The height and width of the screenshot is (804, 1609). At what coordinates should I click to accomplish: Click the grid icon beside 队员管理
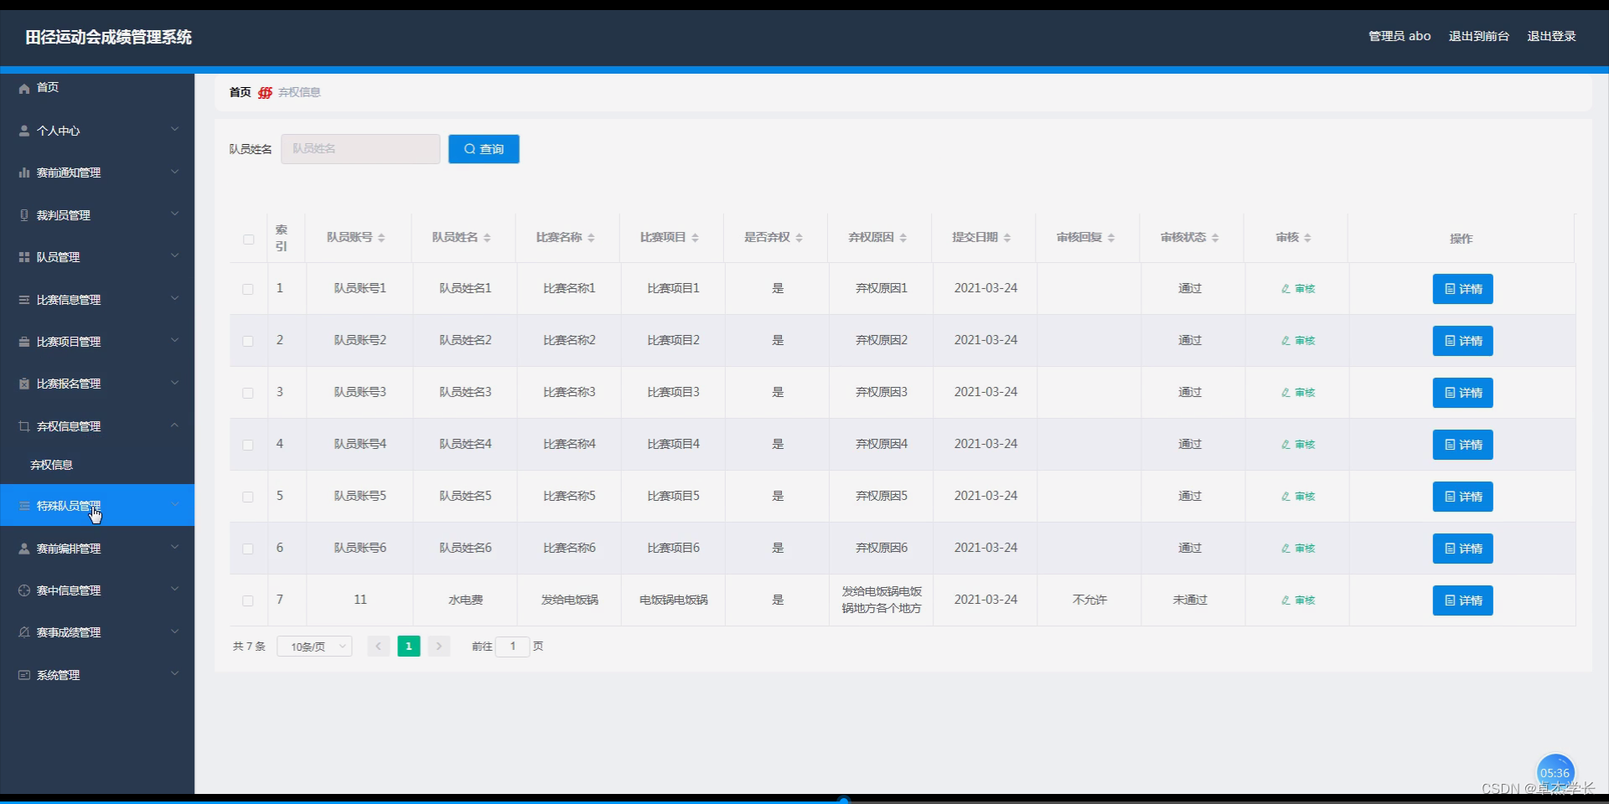24,257
